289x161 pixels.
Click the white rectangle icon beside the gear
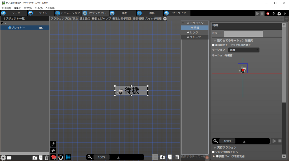tap(9, 158)
